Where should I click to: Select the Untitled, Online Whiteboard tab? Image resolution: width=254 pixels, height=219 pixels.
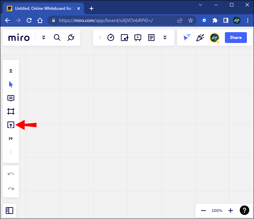[43, 8]
